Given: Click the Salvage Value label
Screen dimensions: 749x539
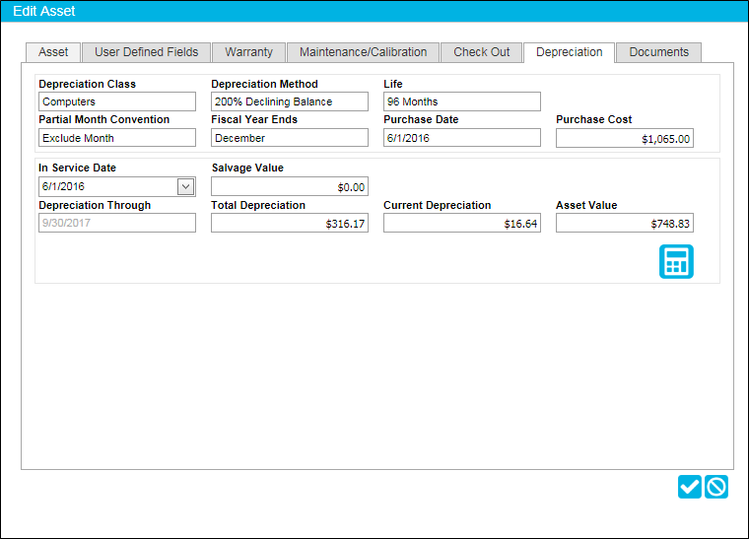Looking at the screenshot, I should 247,168.
